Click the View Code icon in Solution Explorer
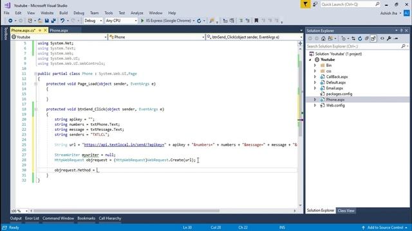412x231 pixels. point(382,38)
